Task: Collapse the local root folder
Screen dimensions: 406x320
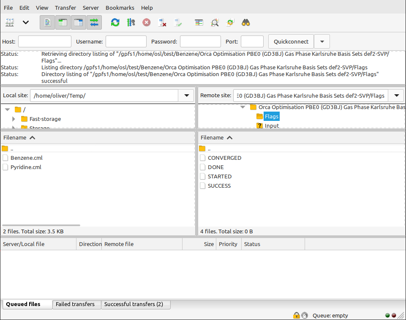Action: [8, 109]
